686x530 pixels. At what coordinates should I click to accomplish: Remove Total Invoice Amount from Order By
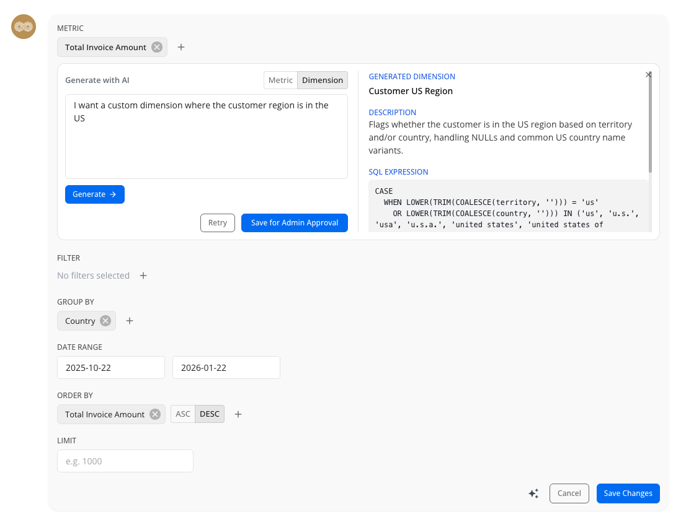[155, 414]
